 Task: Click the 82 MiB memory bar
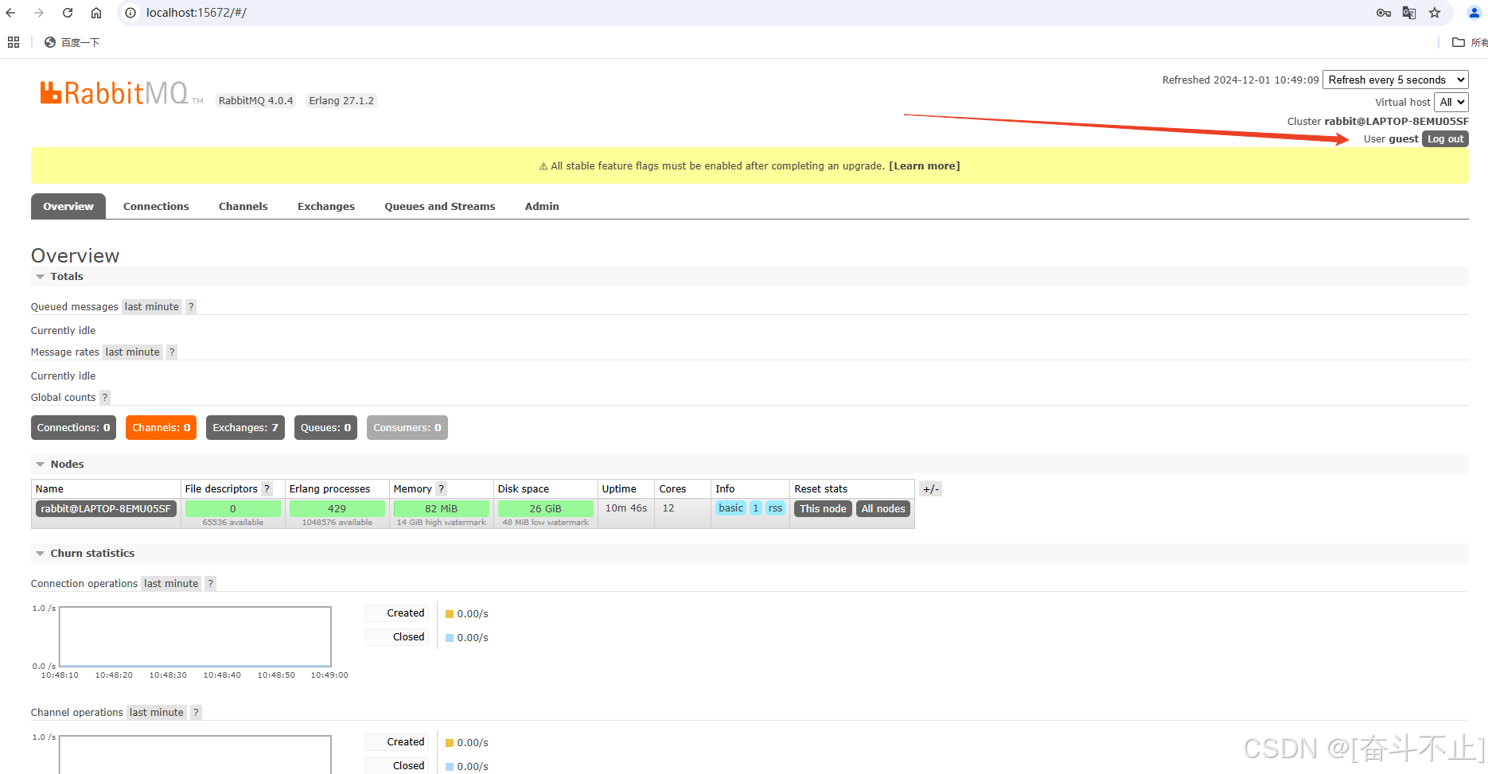click(x=442, y=508)
